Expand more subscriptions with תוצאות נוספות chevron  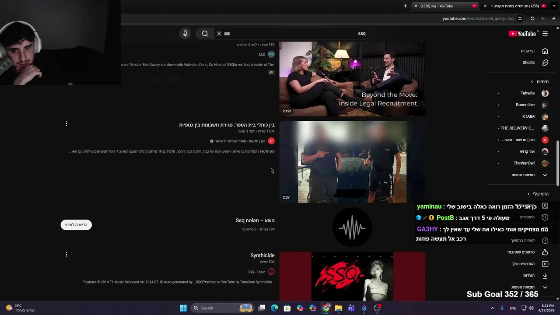(x=545, y=175)
